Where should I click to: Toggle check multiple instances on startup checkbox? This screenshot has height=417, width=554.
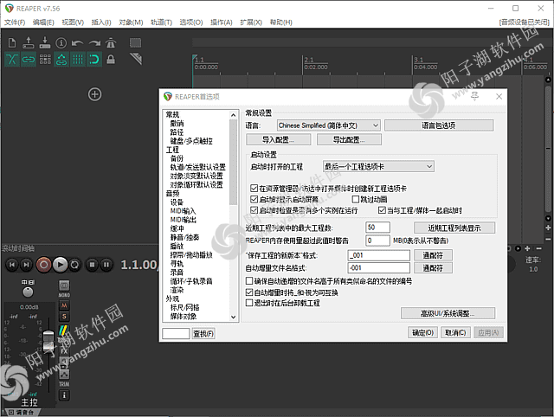(x=254, y=210)
